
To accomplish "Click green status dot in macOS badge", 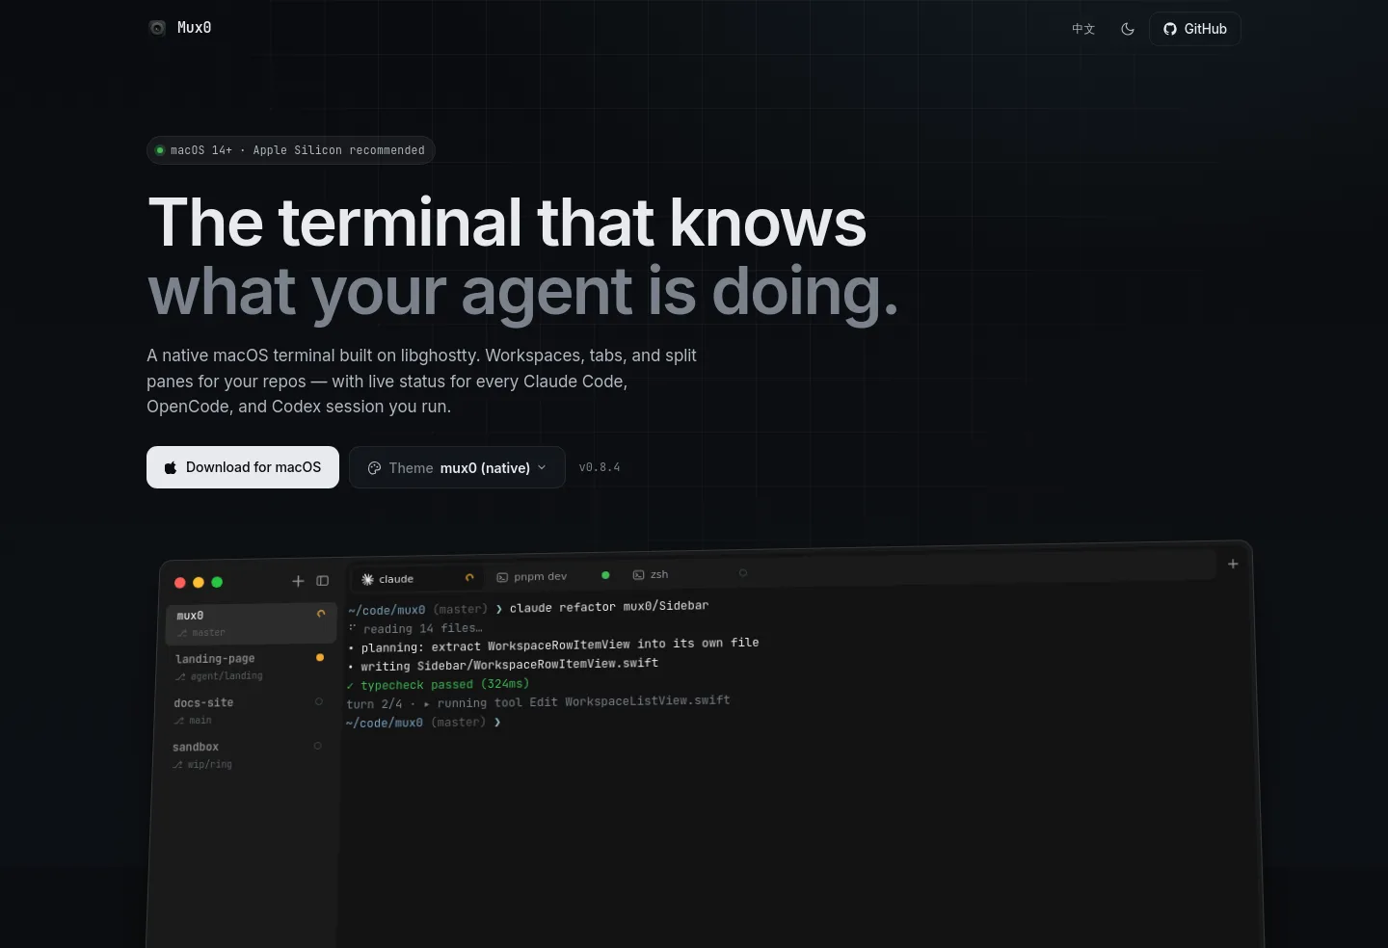I will [x=160, y=150].
